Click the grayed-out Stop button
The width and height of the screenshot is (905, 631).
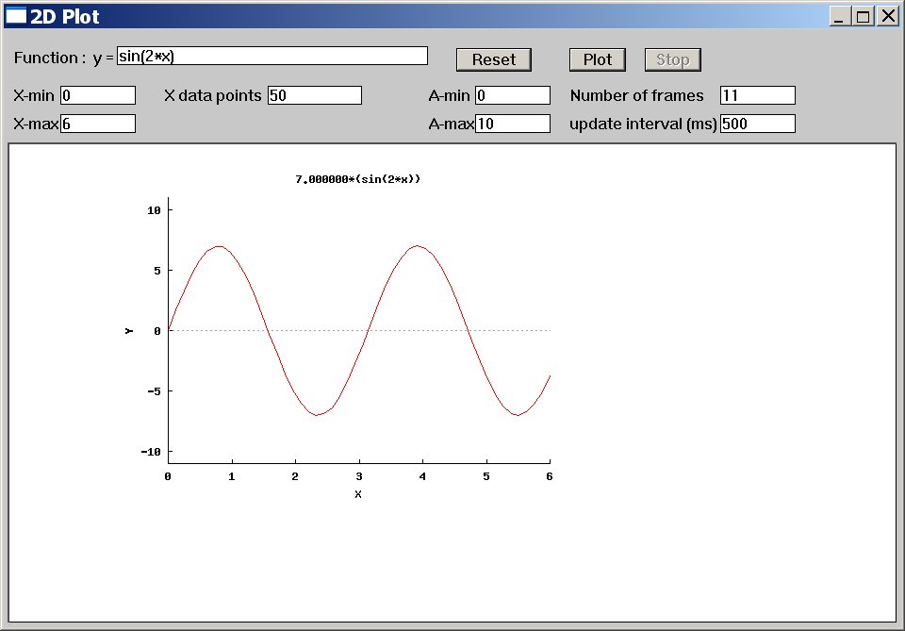coord(672,59)
